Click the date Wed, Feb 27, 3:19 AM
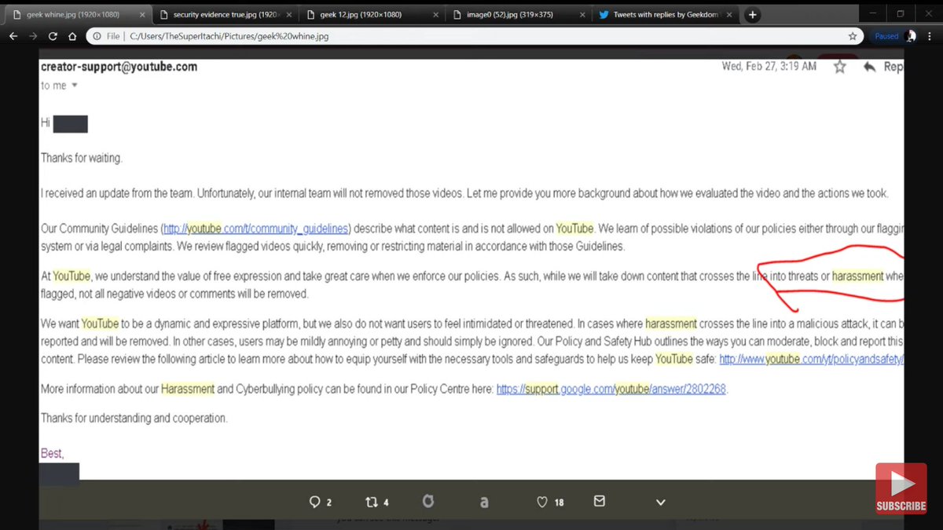This screenshot has width=943, height=530. pos(769,67)
